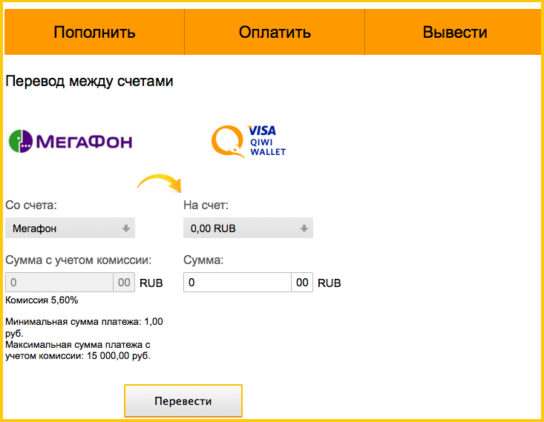Screen dimensions: 544x422
Task: Go to the Вывести tab
Action: point(454,32)
